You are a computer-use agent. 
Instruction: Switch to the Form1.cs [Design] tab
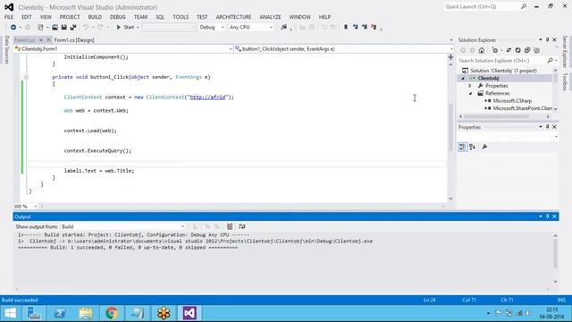(74, 40)
